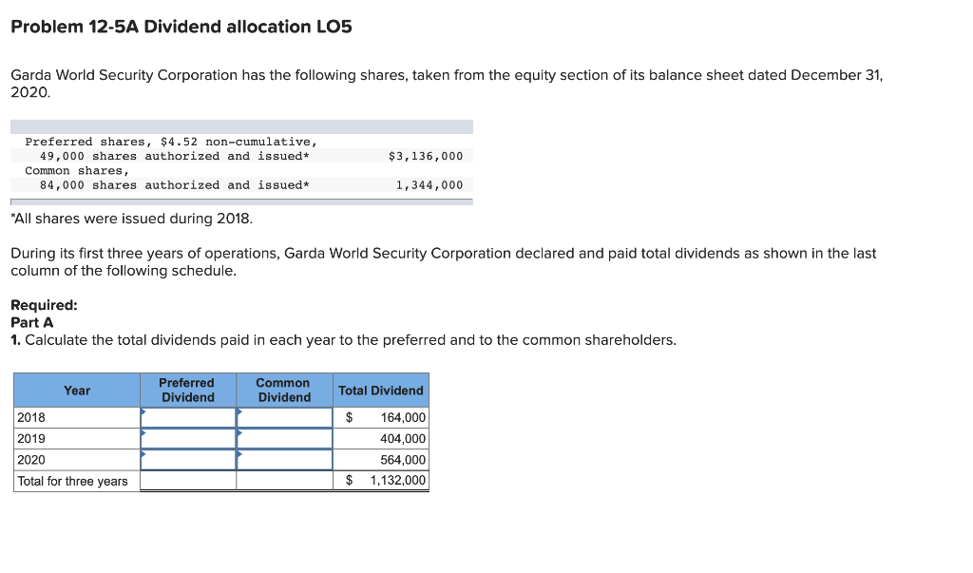This screenshot has width=973, height=573.
Task: Click the $3,136,000 preferred shares amount
Action: [426, 156]
